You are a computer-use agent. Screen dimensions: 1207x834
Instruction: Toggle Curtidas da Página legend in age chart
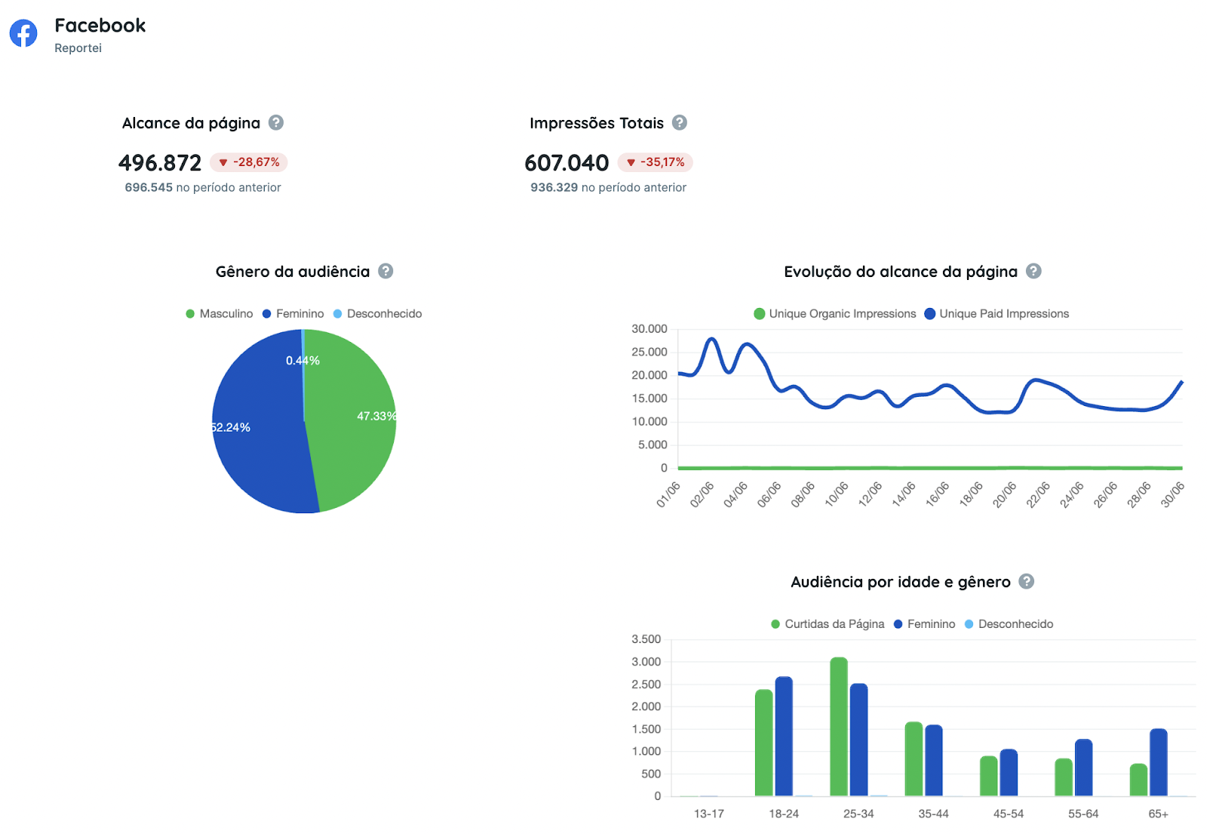pos(828,623)
